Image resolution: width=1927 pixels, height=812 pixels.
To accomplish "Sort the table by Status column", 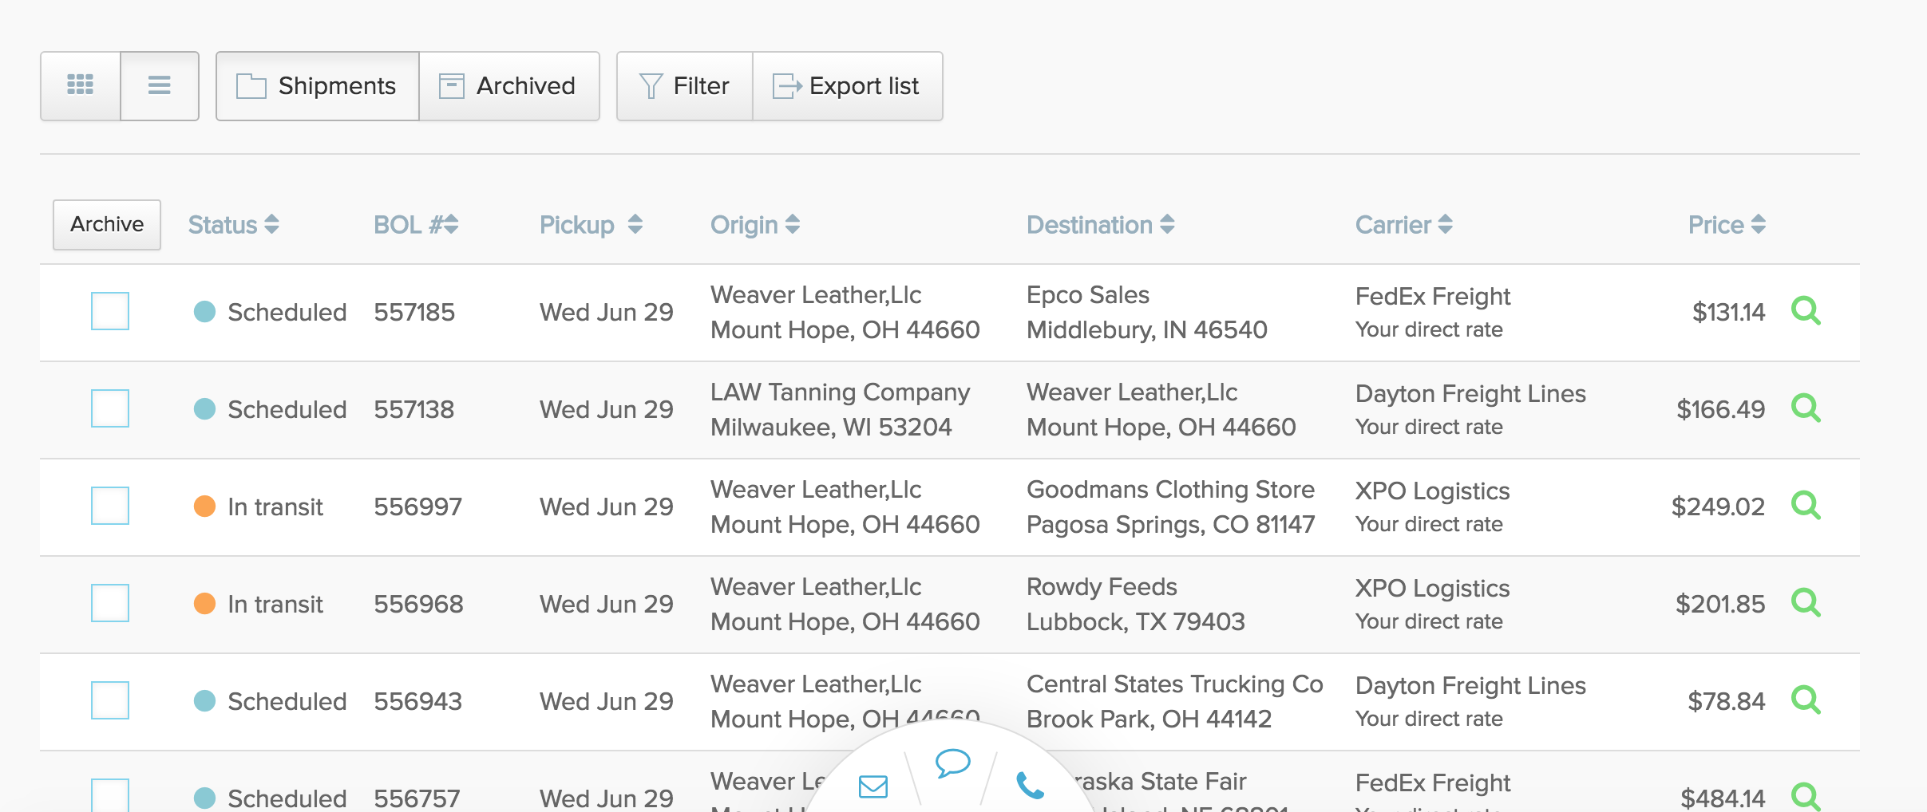I will [233, 225].
